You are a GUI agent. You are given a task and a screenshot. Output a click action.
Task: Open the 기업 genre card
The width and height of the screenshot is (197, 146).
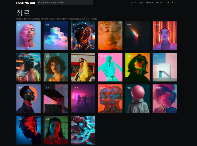click(x=165, y=67)
